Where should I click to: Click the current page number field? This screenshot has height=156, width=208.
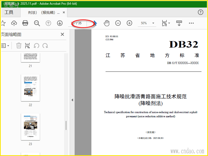(74, 23)
